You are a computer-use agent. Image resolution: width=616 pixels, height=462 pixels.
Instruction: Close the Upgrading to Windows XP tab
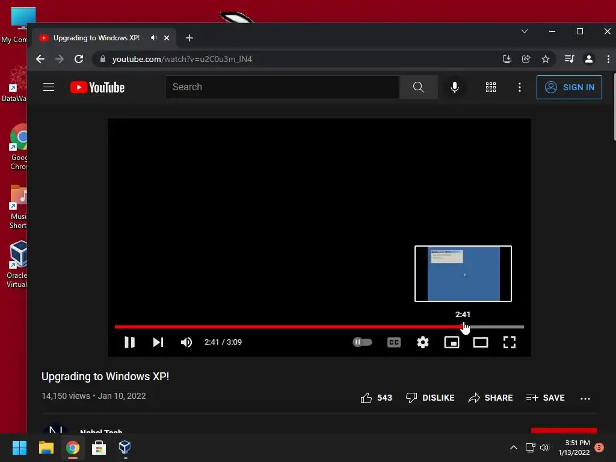(x=167, y=38)
